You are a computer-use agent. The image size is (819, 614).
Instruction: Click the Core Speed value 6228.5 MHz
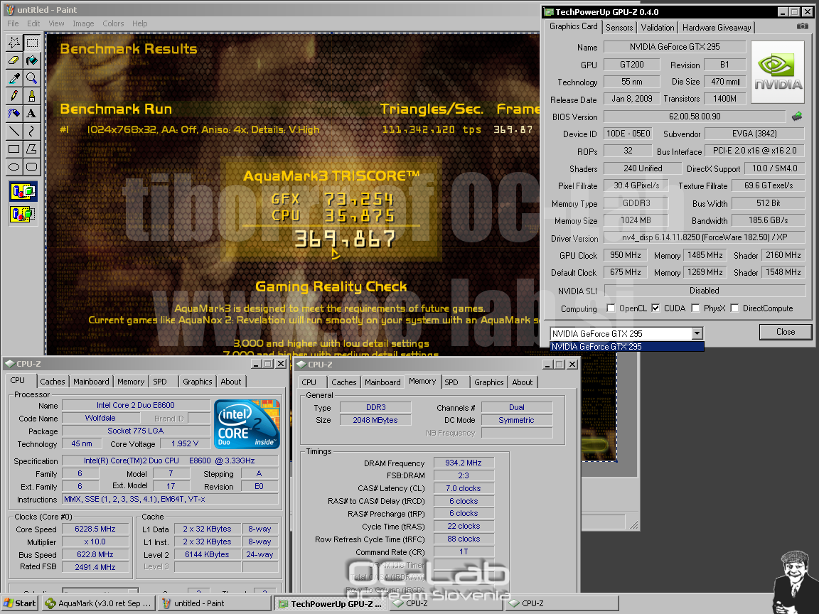pyautogui.click(x=95, y=529)
